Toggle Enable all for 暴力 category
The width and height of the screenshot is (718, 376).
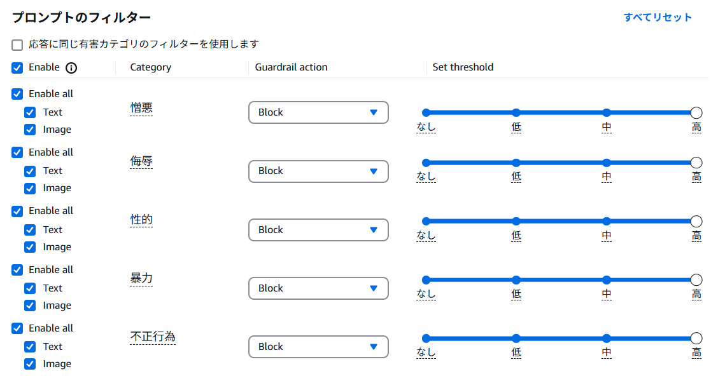click(17, 270)
